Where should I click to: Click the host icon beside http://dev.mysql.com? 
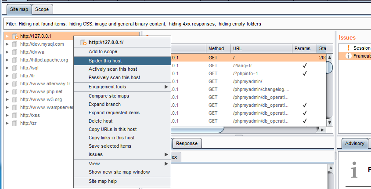click(14, 44)
